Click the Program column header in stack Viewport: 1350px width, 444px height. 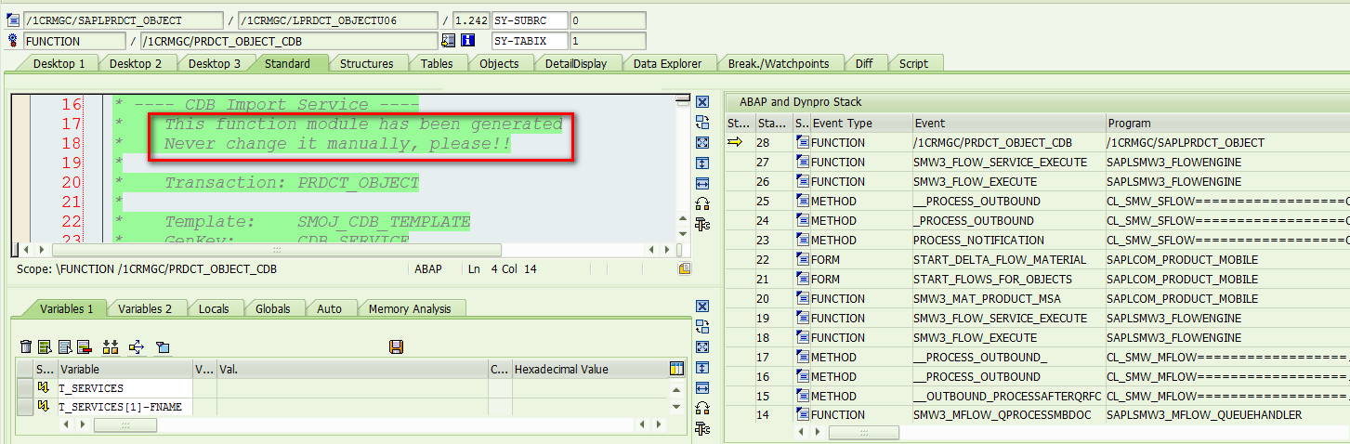tap(1226, 123)
